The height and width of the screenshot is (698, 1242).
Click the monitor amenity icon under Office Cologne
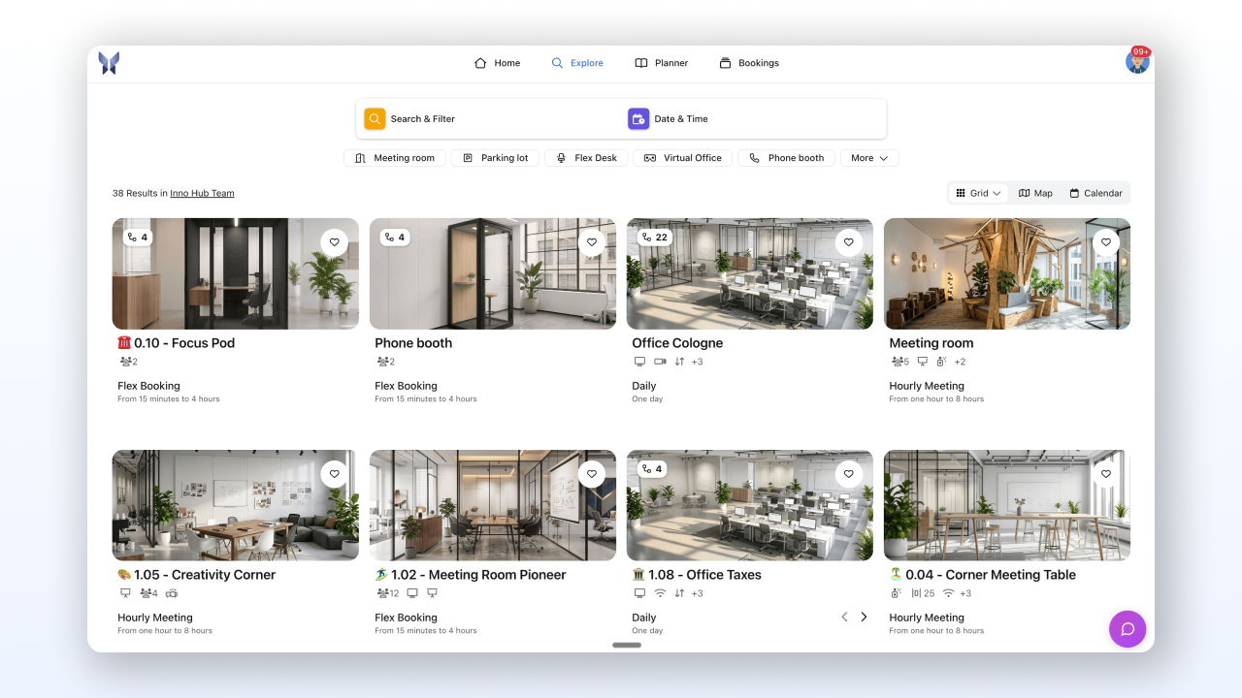pos(639,362)
